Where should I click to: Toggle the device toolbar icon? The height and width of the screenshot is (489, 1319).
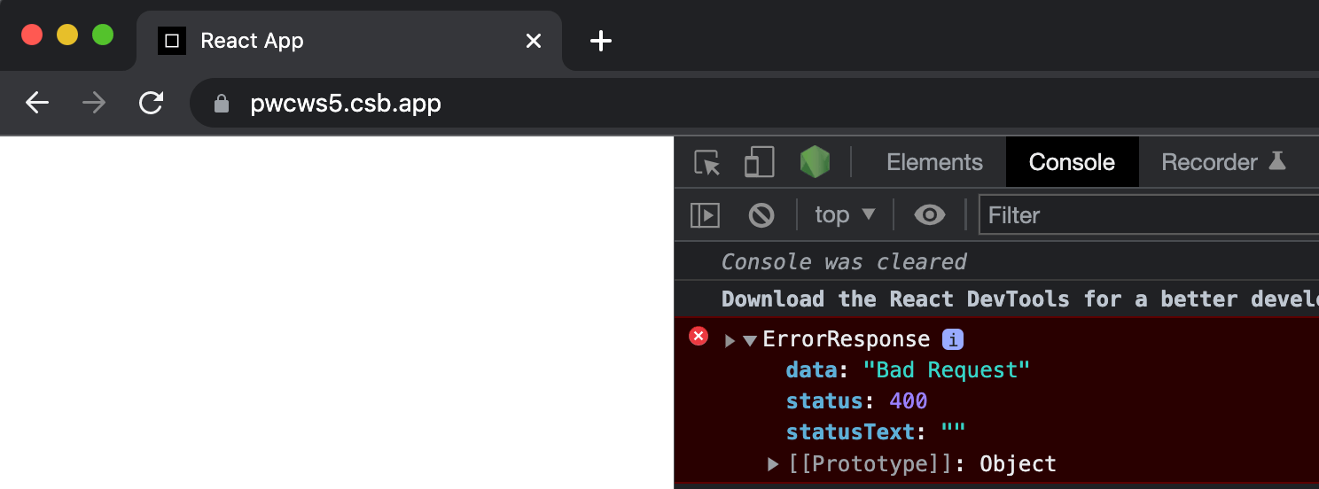click(x=759, y=162)
